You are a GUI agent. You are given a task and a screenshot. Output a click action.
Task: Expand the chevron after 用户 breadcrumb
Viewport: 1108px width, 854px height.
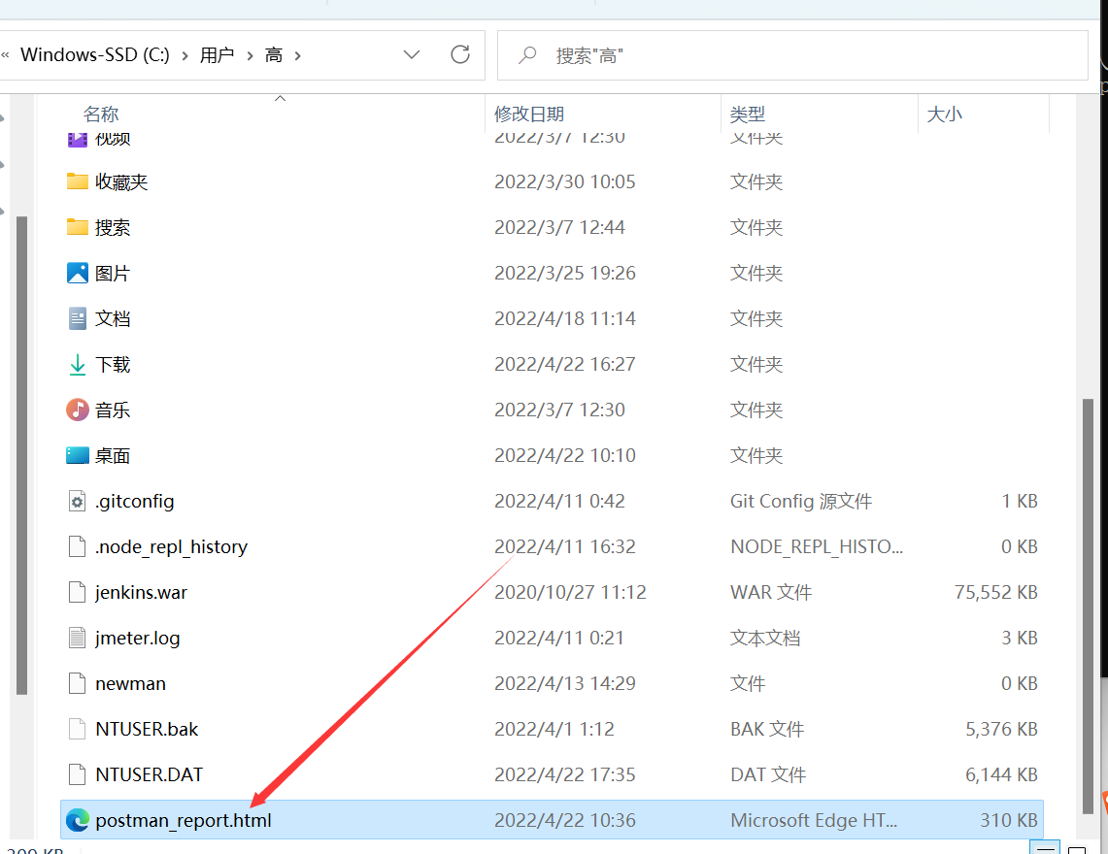coord(250,56)
